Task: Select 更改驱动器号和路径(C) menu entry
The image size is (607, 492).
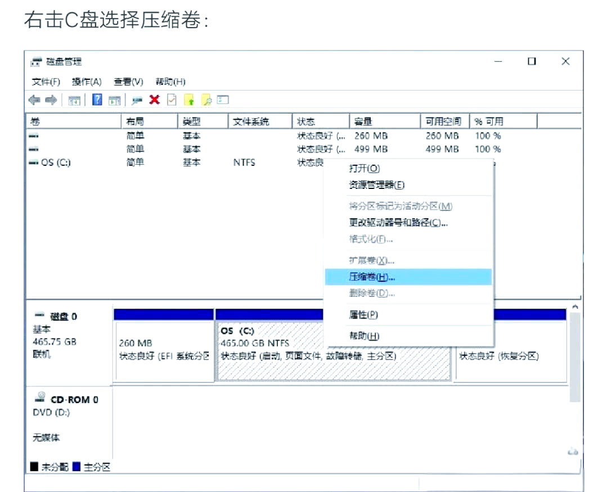Action: (x=398, y=223)
